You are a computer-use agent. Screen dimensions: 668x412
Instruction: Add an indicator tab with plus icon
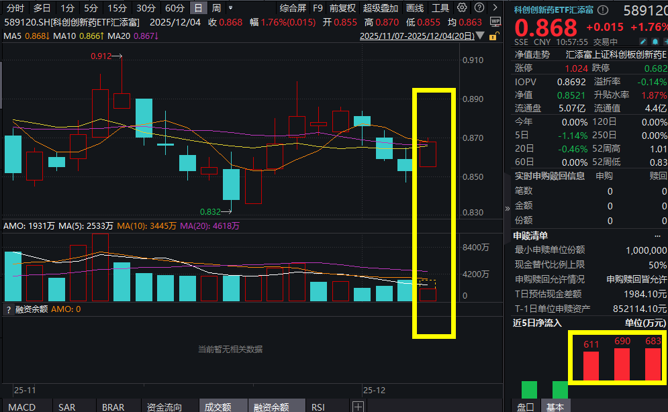click(358, 407)
